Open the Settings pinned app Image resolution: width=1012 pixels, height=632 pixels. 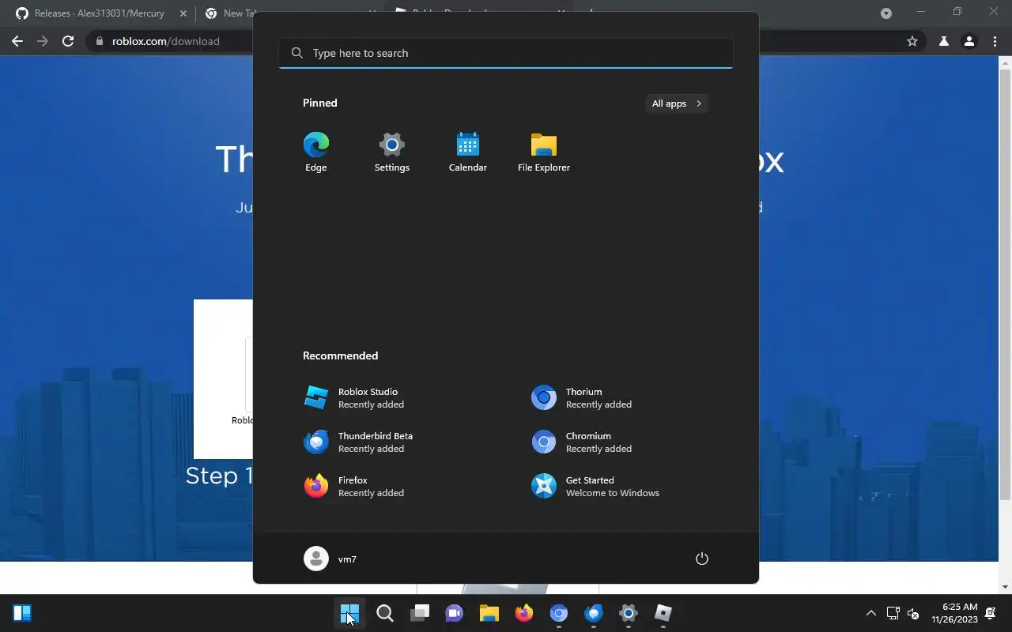392,152
